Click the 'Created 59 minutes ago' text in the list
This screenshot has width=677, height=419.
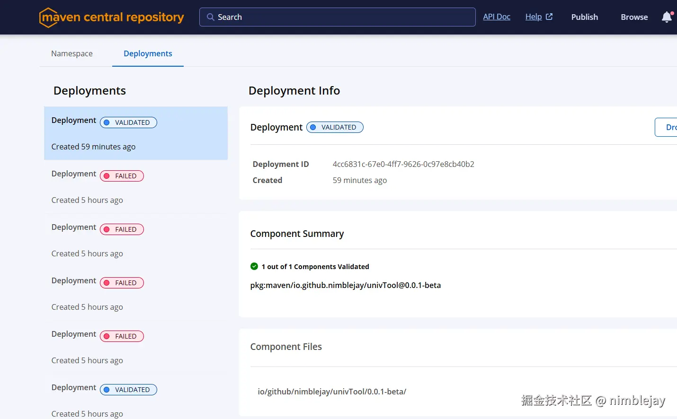tap(94, 147)
